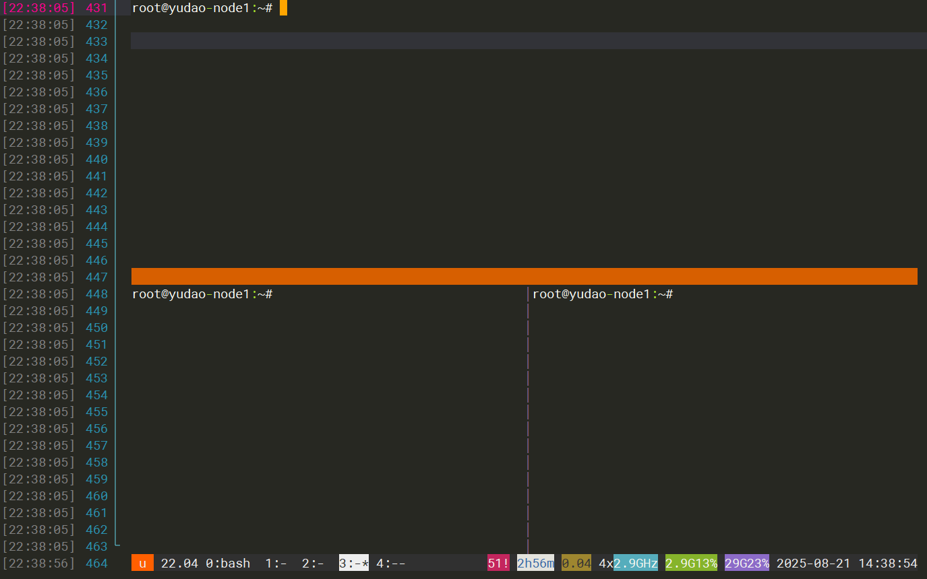Click the 2h56m uptime indicator
Viewport: 927px width, 579px height.
pyautogui.click(x=535, y=563)
